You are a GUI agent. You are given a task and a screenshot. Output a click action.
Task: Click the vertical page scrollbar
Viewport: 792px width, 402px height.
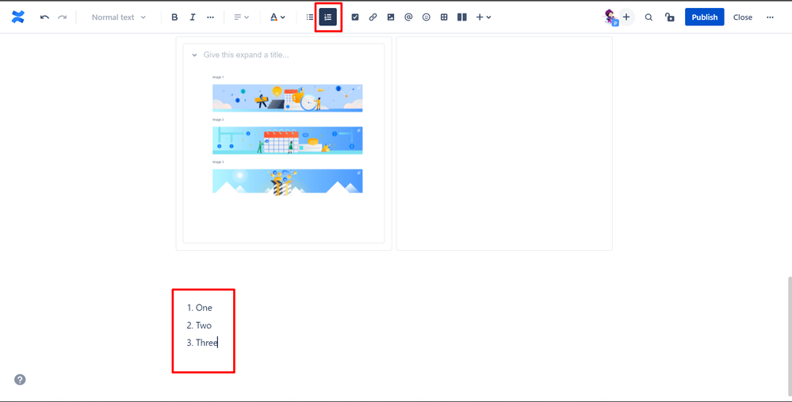[x=788, y=336]
